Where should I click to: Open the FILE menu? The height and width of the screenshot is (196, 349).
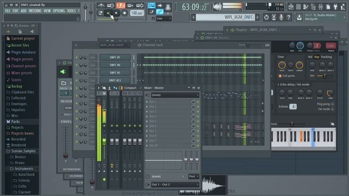point(7,11)
